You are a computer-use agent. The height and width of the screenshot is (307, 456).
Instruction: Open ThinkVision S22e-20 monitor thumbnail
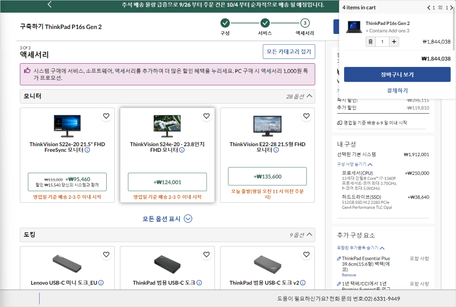(67, 126)
